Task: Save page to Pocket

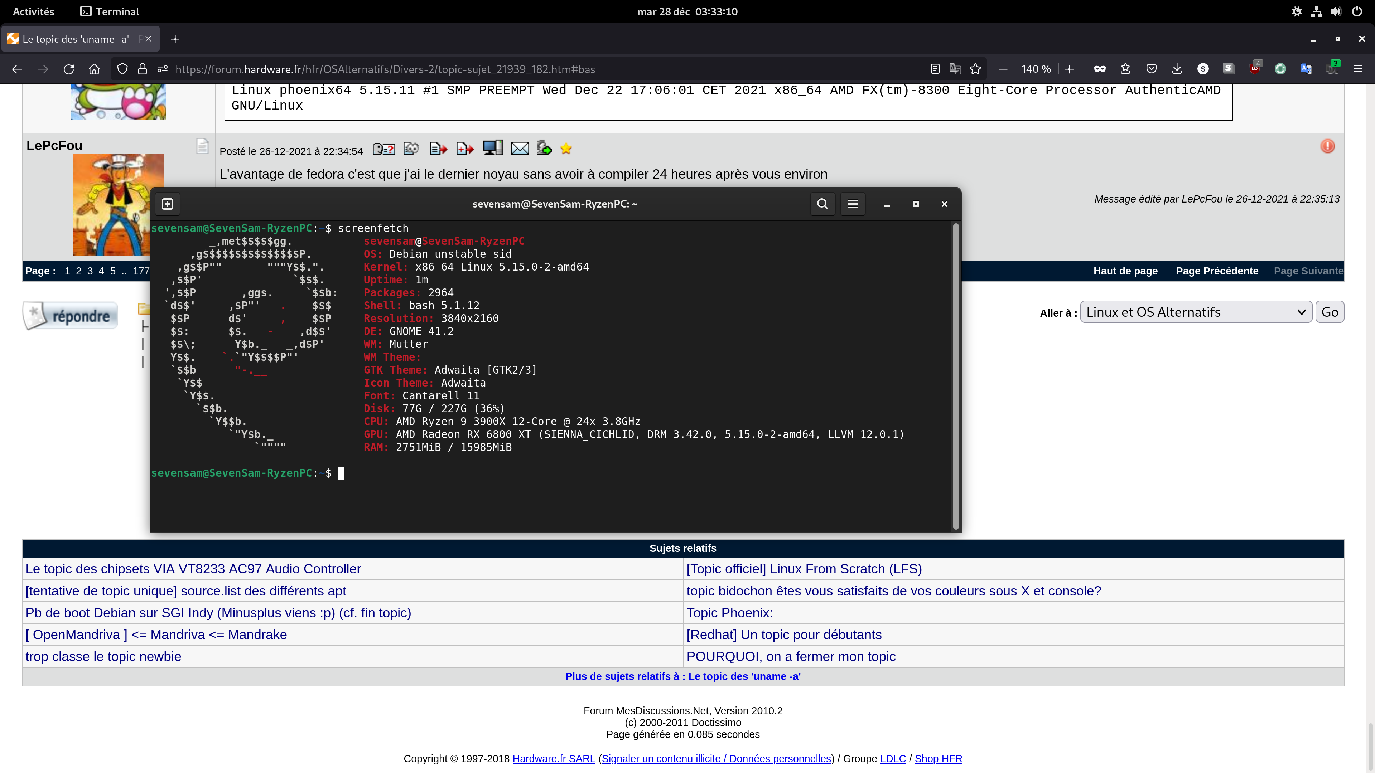Action: [1151, 69]
